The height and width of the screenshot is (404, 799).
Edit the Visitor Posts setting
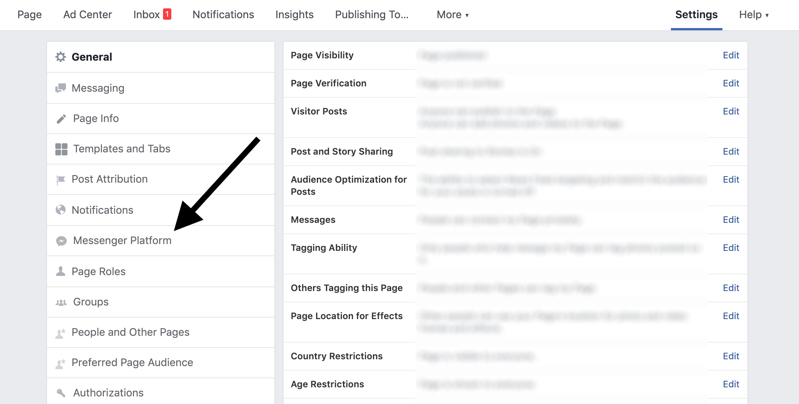[731, 111]
